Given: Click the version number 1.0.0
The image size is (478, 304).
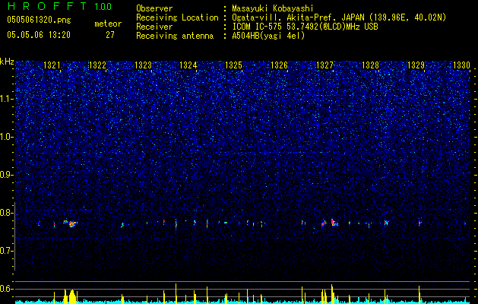Looking at the screenshot, I should coord(103,7).
